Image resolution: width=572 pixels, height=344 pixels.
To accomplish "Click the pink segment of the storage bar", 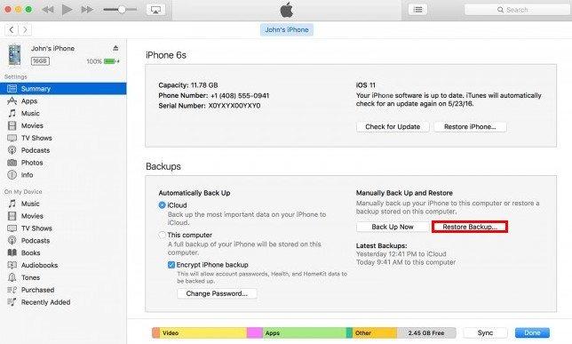I will click(x=255, y=332).
